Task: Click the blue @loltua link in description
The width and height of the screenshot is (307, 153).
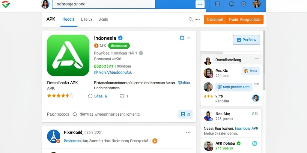Action: 184,83
